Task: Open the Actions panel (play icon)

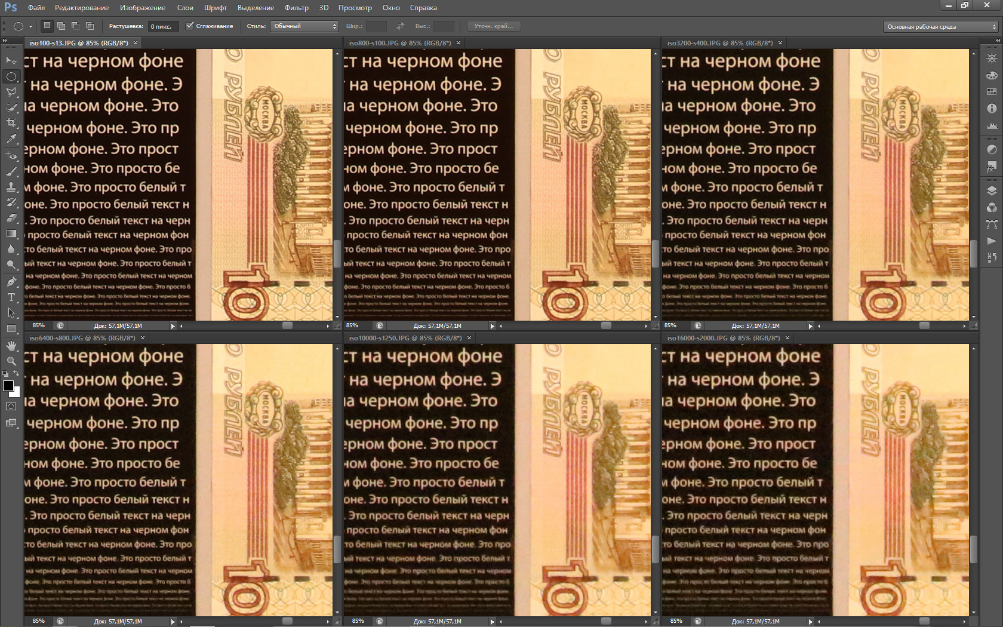Action: click(992, 241)
